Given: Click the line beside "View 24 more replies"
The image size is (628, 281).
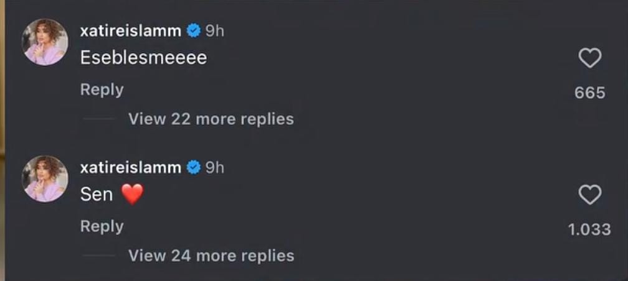Looking at the screenshot, I should tap(98, 256).
